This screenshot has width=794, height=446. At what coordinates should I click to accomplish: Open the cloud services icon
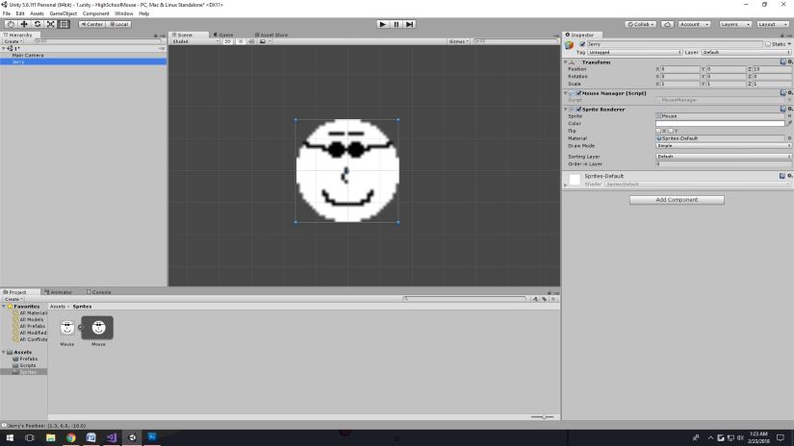pyautogui.click(x=669, y=24)
